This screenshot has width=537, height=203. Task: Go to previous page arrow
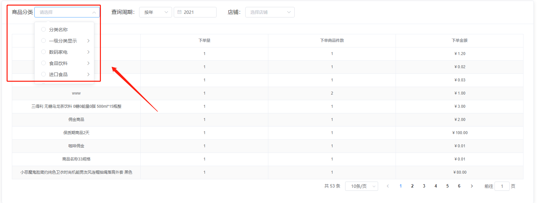388,186
